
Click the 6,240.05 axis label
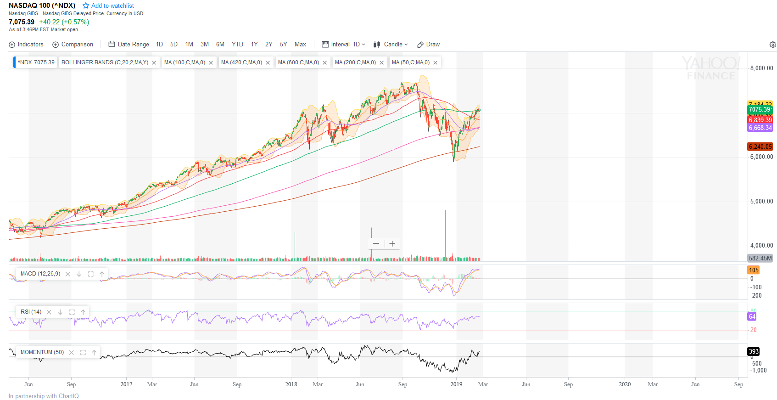760,147
